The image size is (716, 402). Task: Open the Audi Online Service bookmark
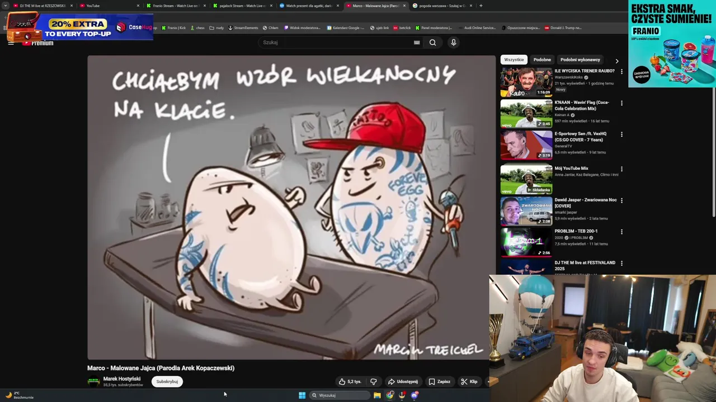477,28
